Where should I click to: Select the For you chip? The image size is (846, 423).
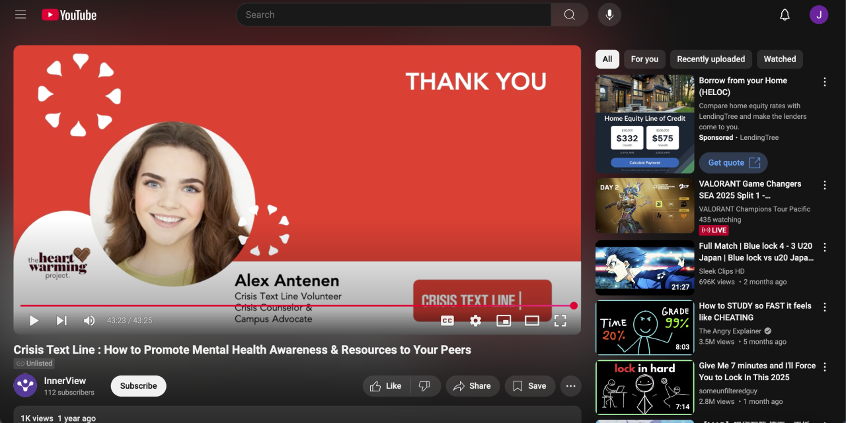644,59
